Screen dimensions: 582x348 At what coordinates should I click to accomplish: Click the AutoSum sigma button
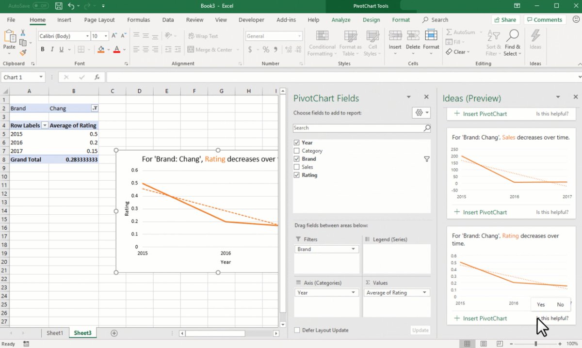click(461, 32)
